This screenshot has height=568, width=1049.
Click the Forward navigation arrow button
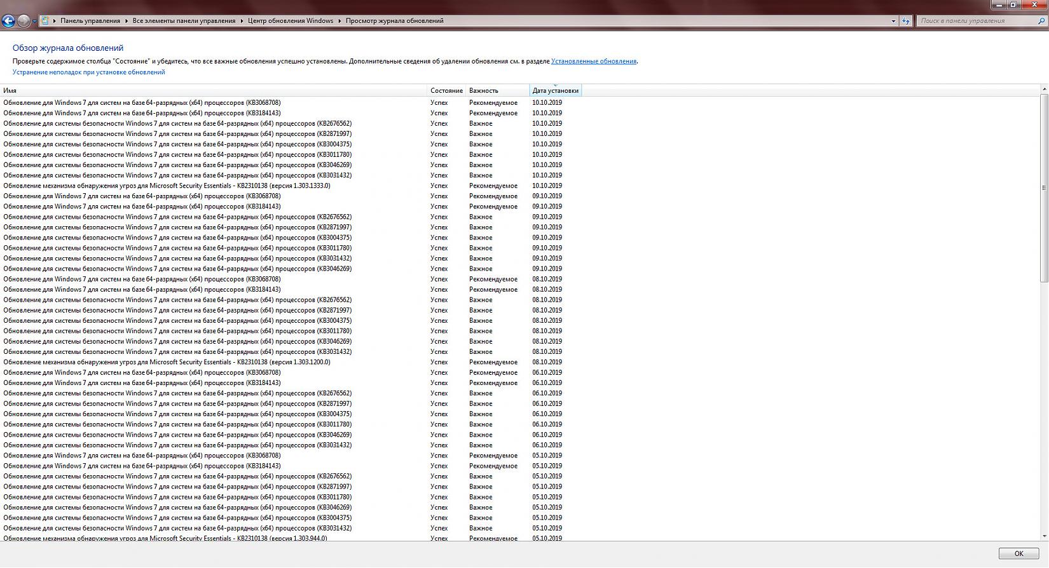pyautogui.click(x=24, y=21)
